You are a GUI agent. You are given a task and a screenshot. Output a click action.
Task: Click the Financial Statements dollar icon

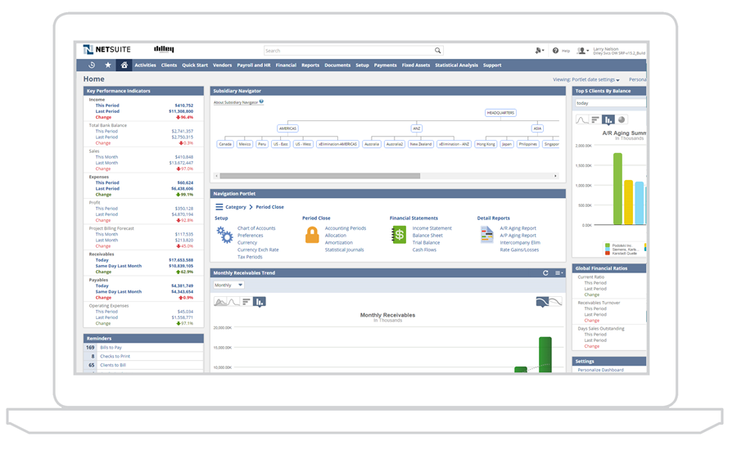pyautogui.click(x=399, y=234)
